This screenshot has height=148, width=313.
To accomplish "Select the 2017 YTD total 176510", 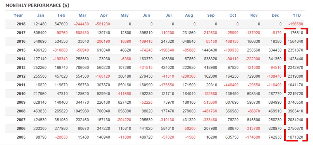I will point(297,33).
